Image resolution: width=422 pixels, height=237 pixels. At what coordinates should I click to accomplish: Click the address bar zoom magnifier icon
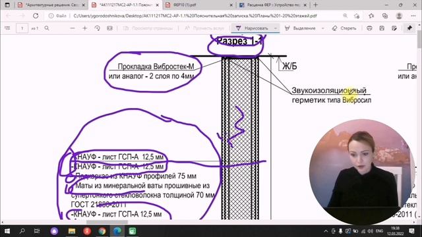[x=345, y=16]
